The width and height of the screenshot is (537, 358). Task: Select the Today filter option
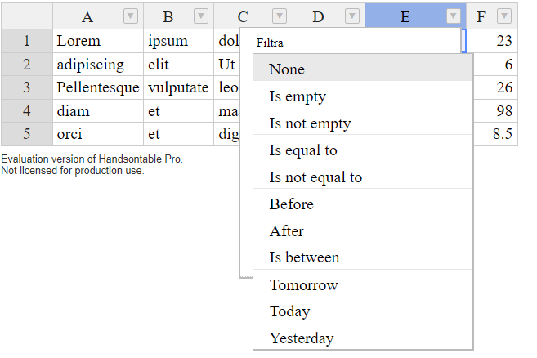point(363,311)
